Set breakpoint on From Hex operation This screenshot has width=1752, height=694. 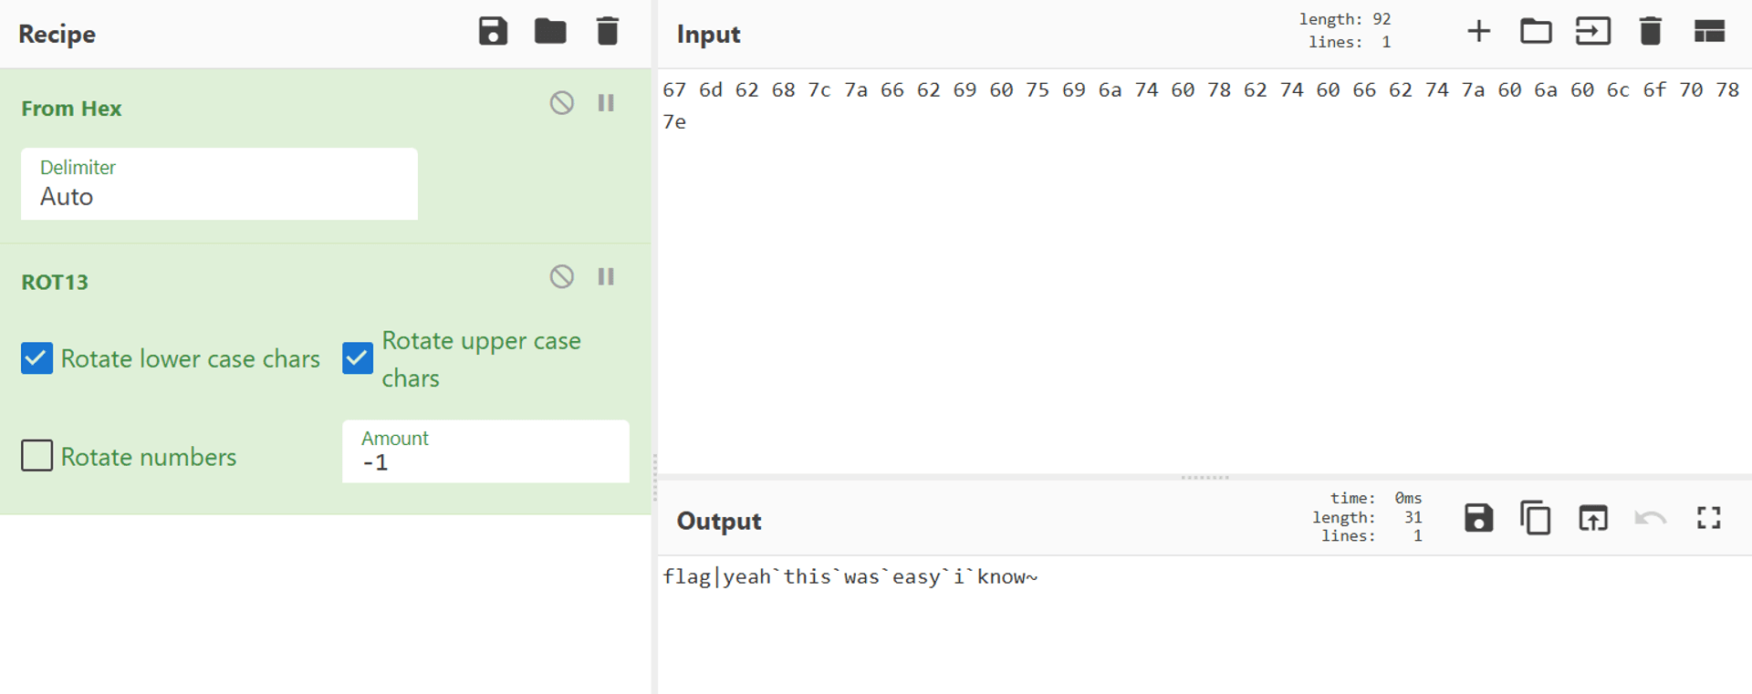(x=606, y=103)
